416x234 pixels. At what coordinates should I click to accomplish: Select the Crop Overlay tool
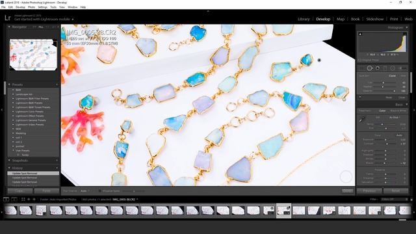point(361,68)
